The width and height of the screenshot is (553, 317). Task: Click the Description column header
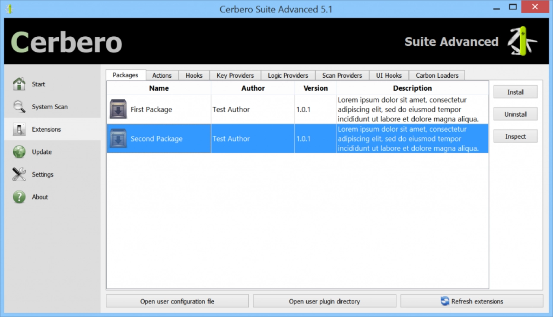click(x=412, y=88)
